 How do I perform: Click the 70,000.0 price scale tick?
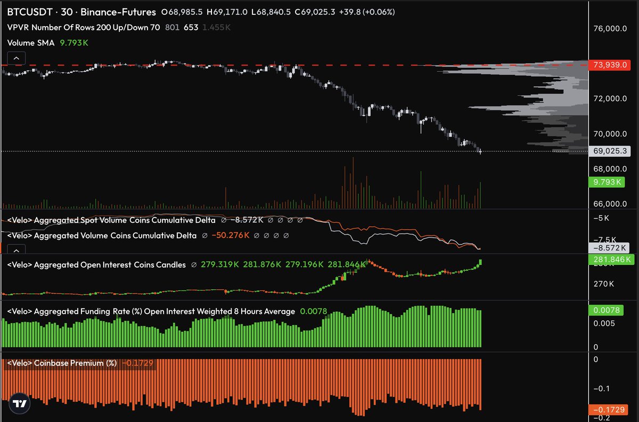pyautogui.click(x=611, y=134)
